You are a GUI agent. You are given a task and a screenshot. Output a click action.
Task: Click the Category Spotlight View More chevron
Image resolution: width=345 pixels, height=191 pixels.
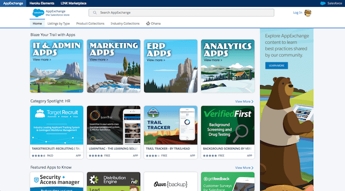point(252,102)
